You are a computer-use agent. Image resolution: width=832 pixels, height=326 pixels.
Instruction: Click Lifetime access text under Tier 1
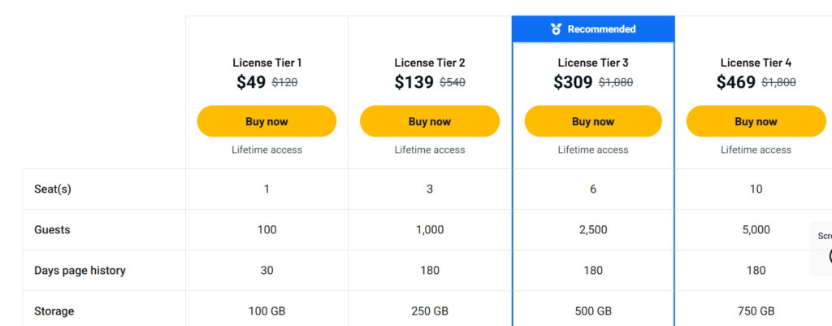coord(266,150)
